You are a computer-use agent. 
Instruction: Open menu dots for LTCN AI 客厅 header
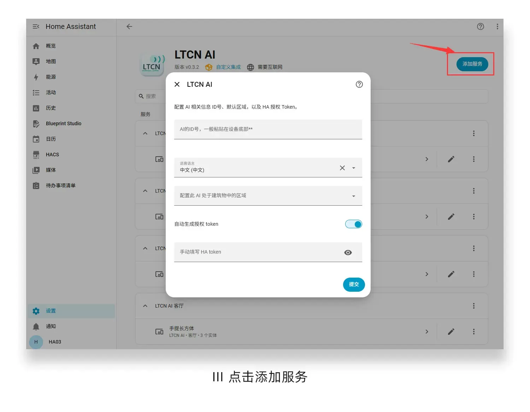click(x=474, y=306)
